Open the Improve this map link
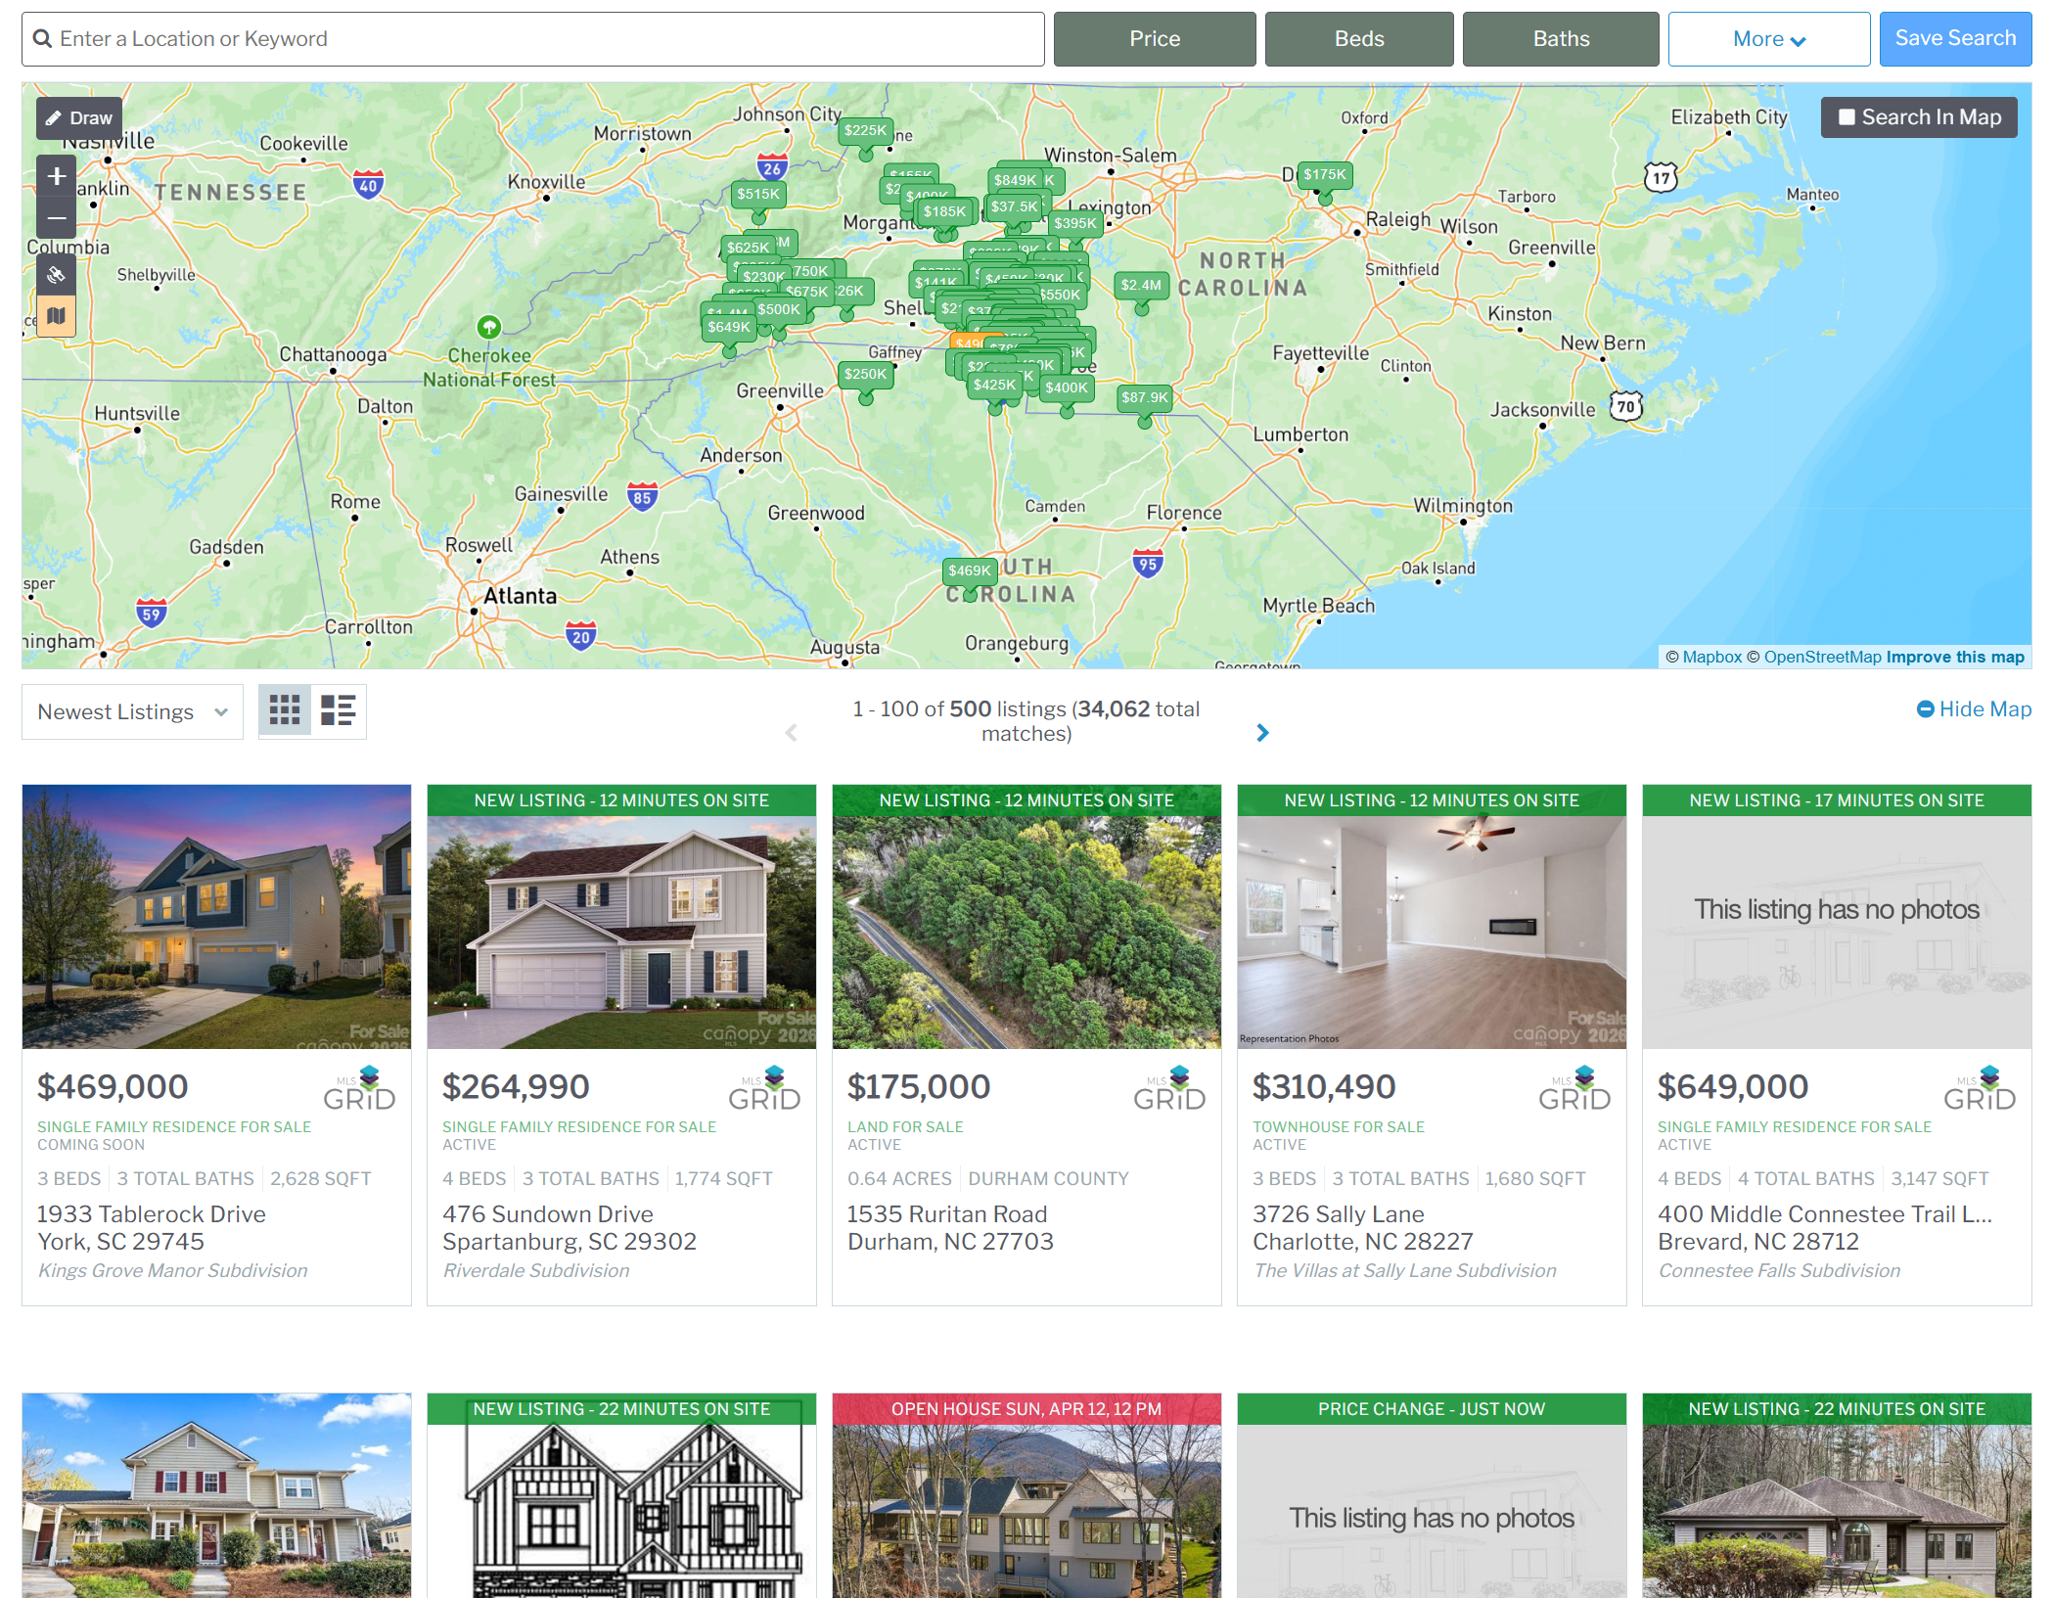The width and height of the screenshot is (2052, 1598). pos(1954,658)
